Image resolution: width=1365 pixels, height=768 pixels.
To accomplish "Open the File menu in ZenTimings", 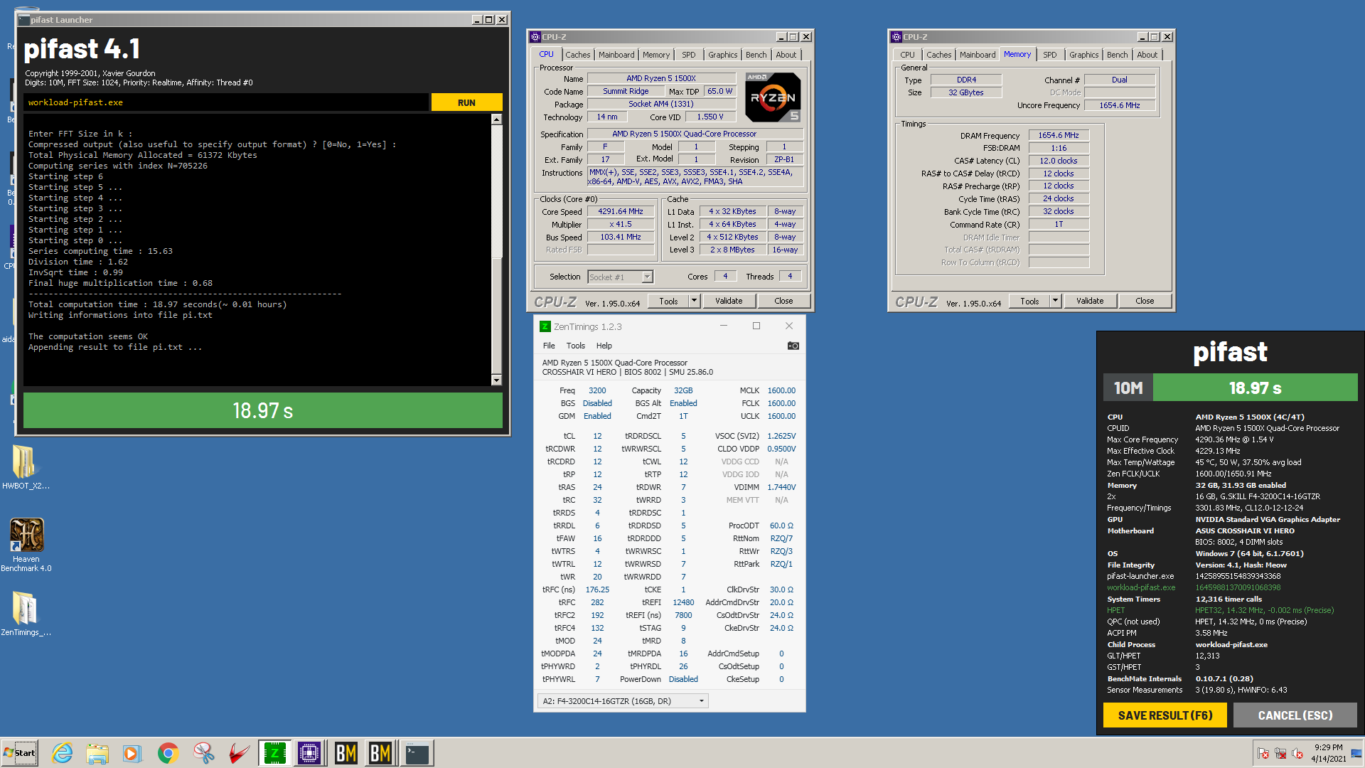I will point(549,346).
